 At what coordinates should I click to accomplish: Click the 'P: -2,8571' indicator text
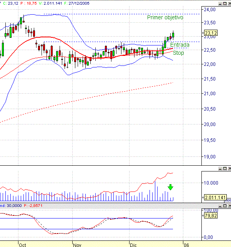coord(33,205)
